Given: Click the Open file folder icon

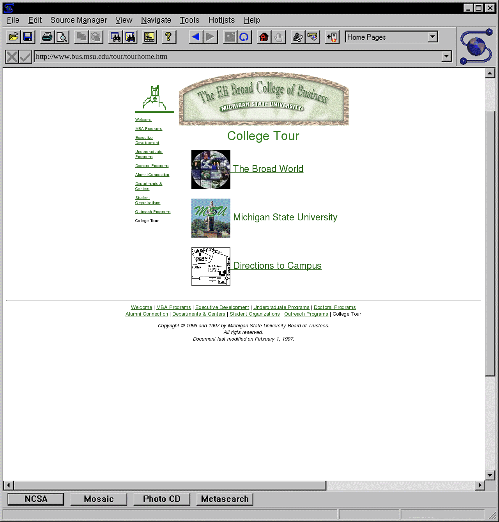Looking at the screenshot, I should (14, 37).
